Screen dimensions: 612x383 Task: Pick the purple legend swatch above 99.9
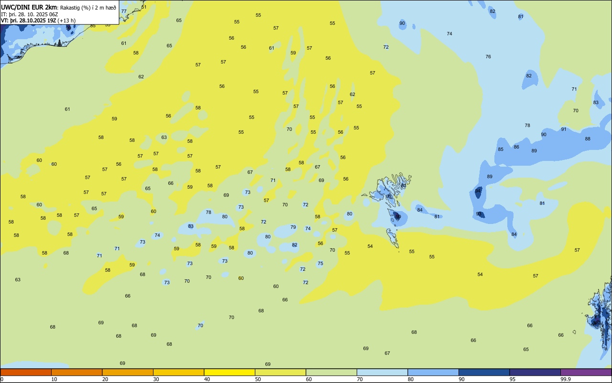pos(586,372)
